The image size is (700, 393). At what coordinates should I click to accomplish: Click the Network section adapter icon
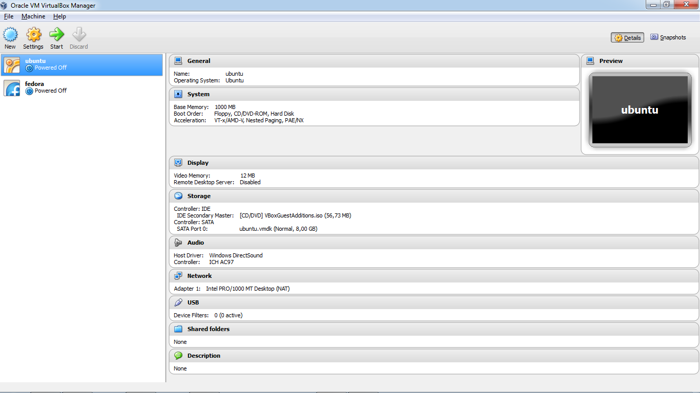point(178,276)
